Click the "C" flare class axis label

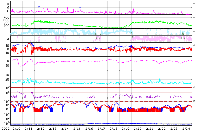pos(8,11)
